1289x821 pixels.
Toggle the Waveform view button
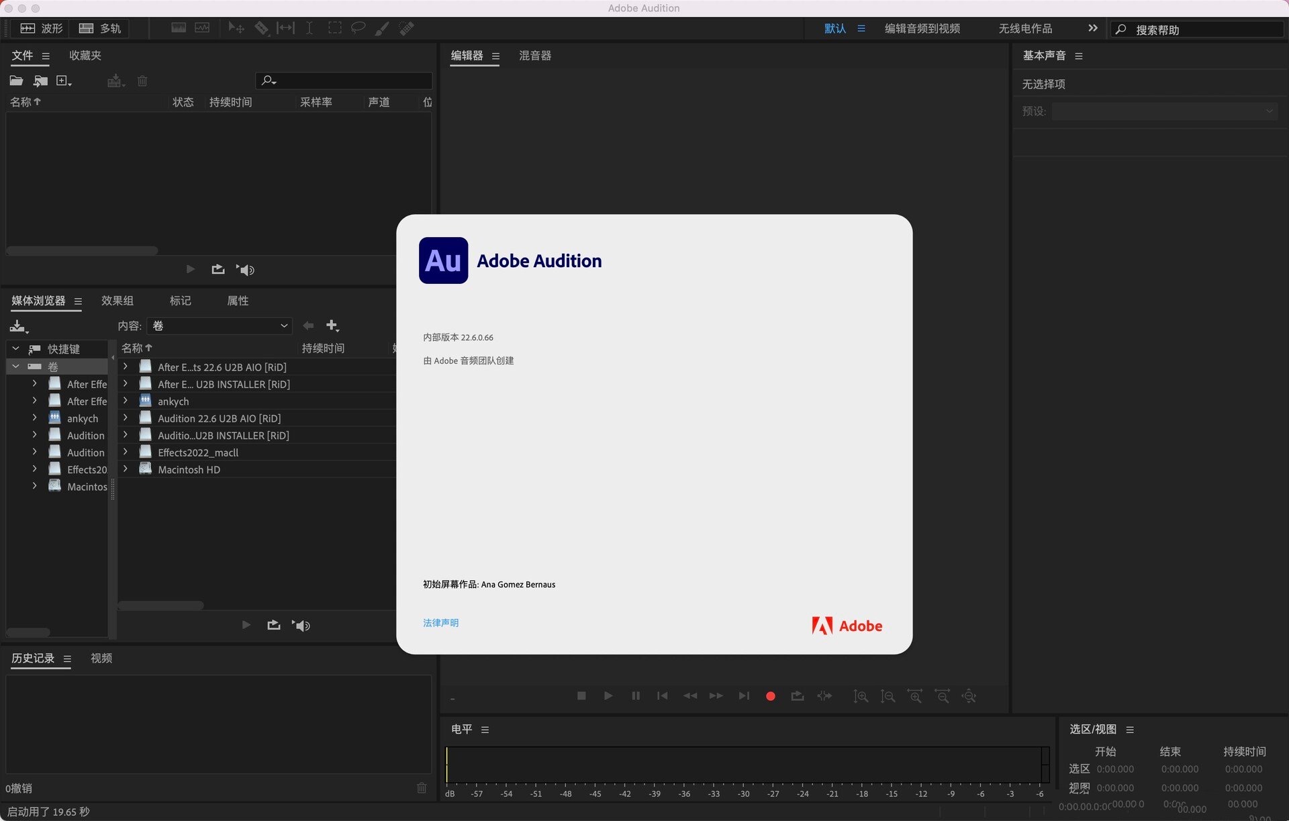[x=41, y=28]
